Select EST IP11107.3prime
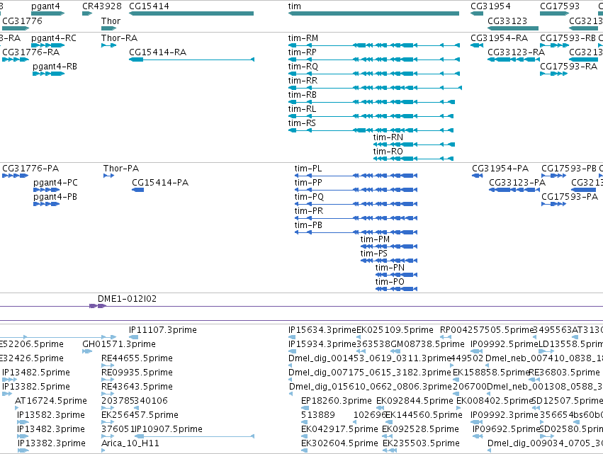The height and width of the screenshot is (454, 603). coord(133,337)
